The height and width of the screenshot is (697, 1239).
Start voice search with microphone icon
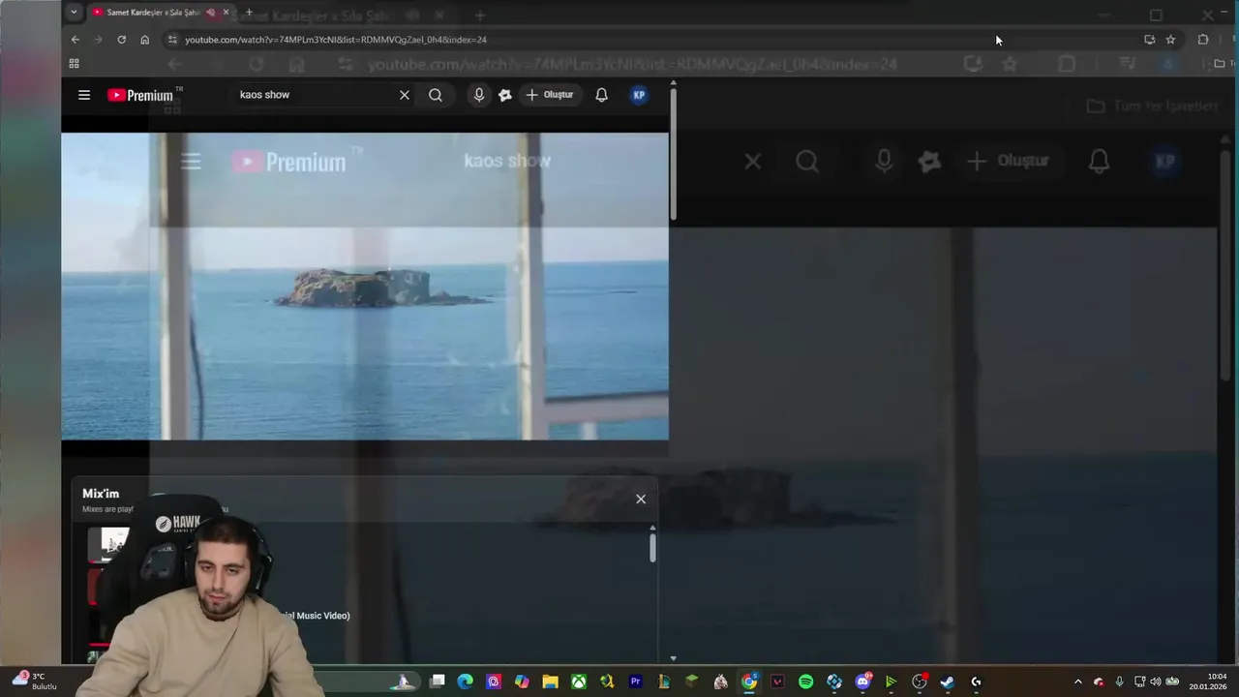478,95
